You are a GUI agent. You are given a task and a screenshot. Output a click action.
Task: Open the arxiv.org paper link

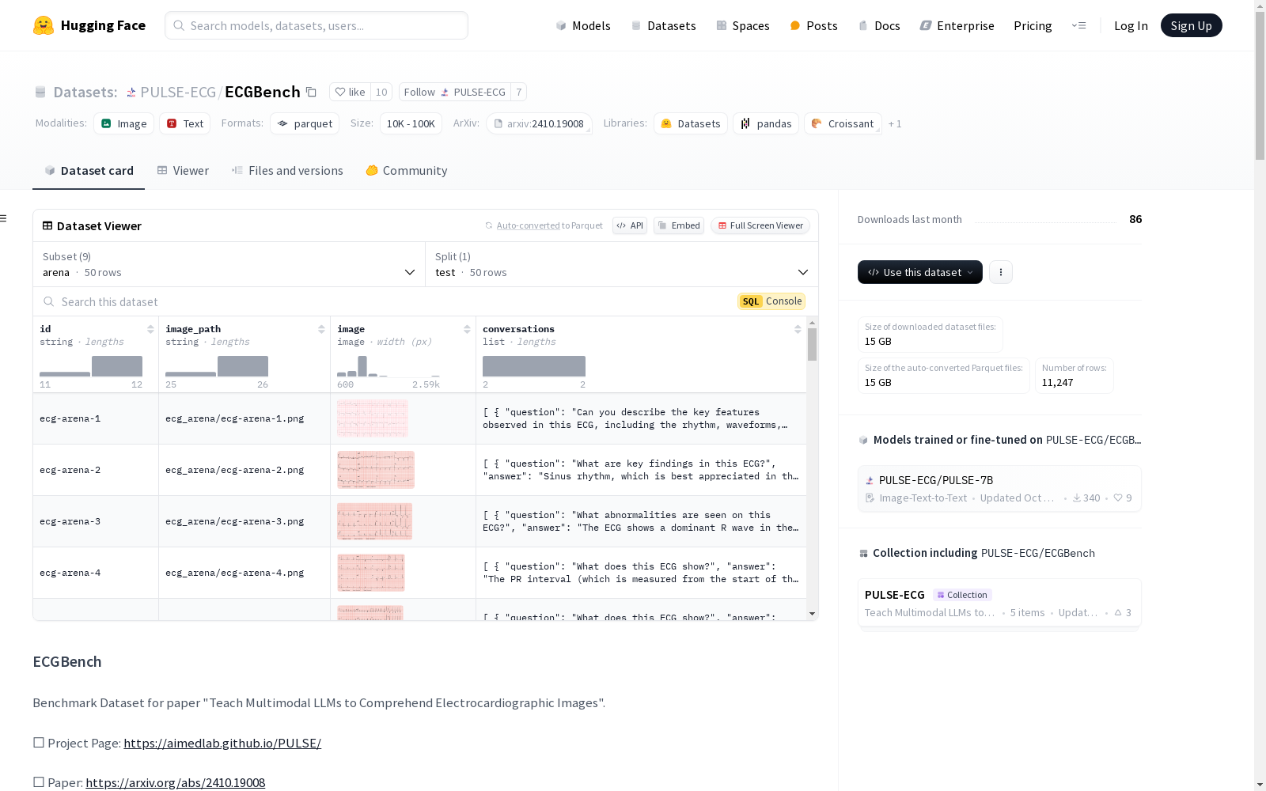point(176,783)
